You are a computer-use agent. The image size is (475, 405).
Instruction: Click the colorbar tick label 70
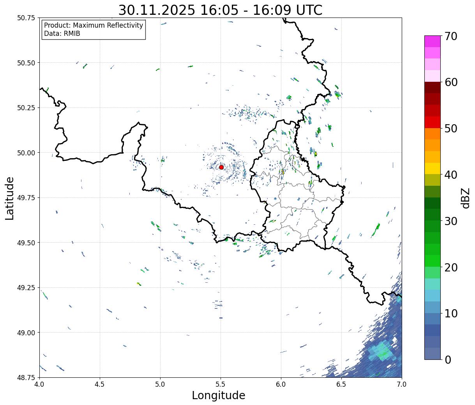click(x=450, y=36)
